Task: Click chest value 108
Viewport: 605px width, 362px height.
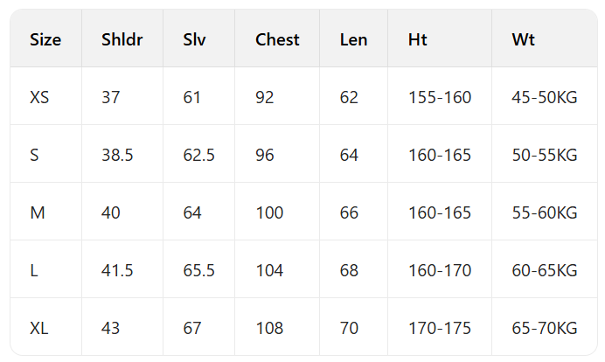Action: point(269,329)
